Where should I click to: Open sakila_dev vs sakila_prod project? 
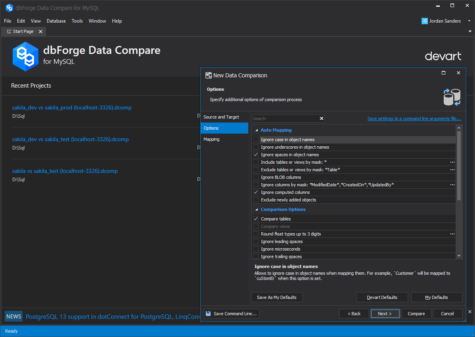(x=72, y=107)
